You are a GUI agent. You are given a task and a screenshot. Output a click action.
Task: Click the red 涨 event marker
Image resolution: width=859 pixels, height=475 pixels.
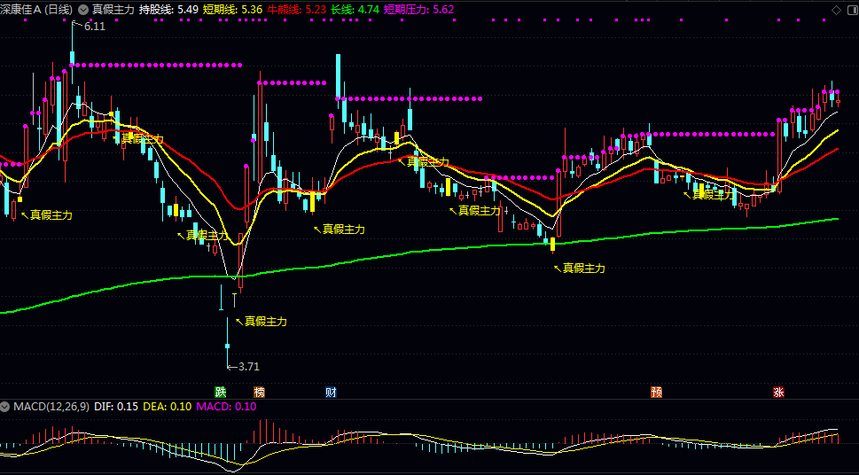[778, 392]
